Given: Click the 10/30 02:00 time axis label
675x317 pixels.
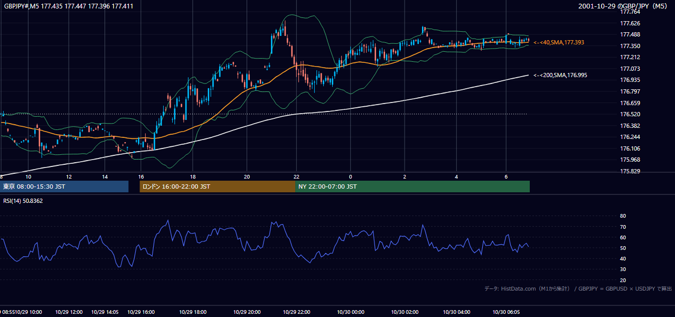Looking at the screenshot, I should click(x=404, y=312).
